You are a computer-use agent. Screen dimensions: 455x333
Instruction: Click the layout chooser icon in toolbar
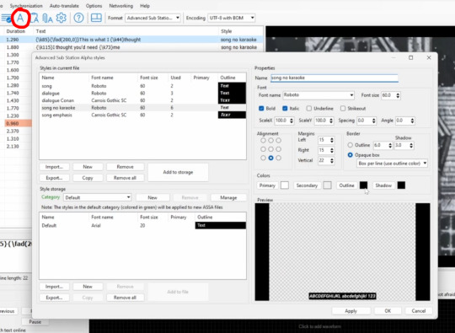click(96, 18)
